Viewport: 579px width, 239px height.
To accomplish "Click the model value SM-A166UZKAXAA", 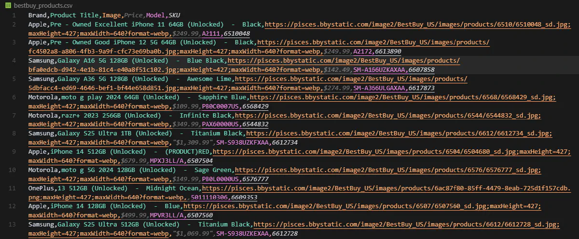I will [379, 70].
